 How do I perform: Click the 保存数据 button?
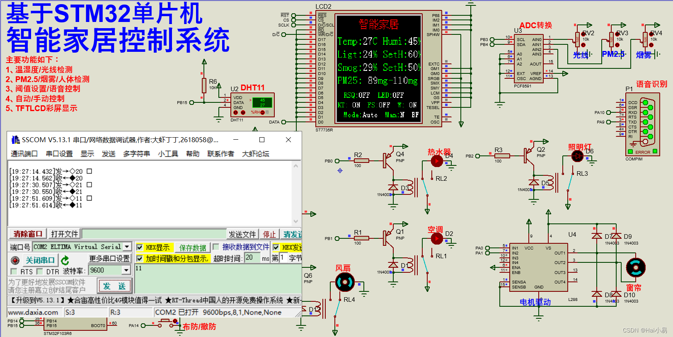(193, 247)
